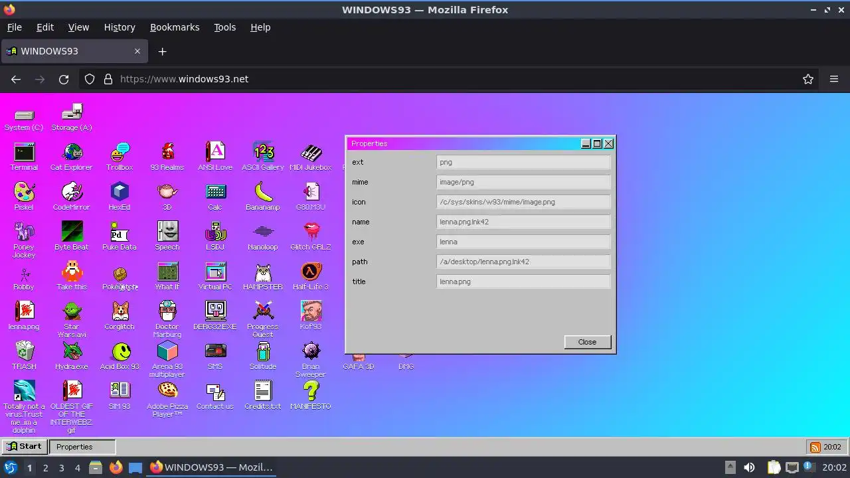Open Solitude icon
Viewport: 850px width, 478px height.
coord(263,357)
